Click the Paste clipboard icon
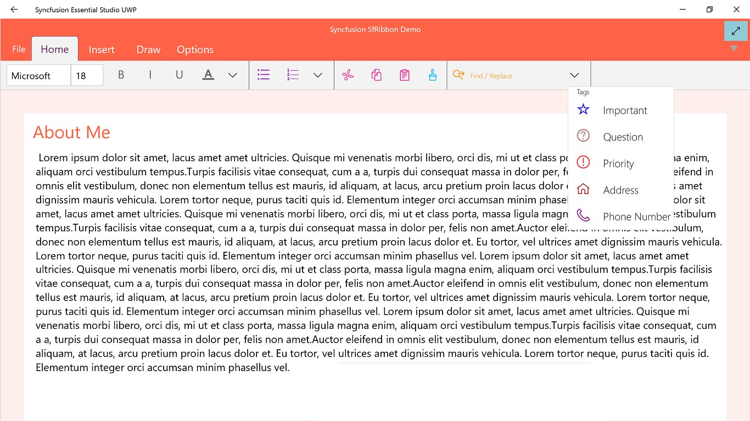This screenshot has height=421, width=750. coord(405,75)
